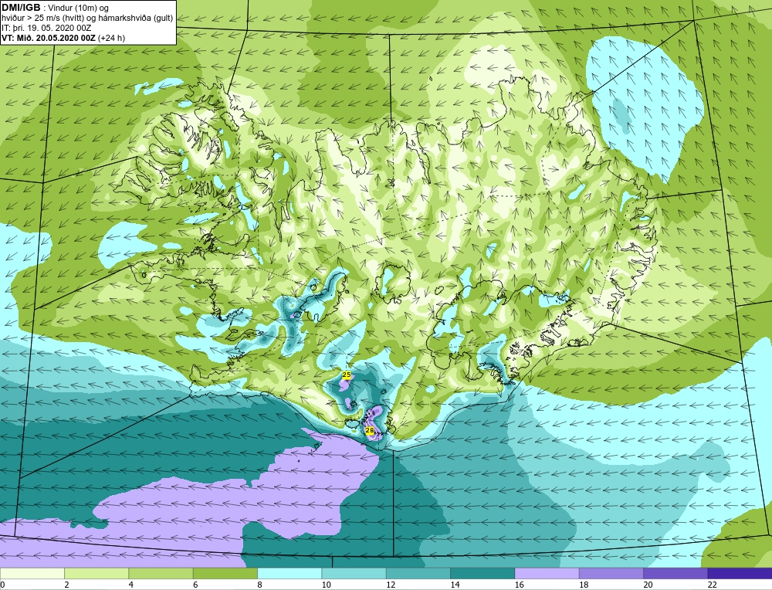Click the "DMI/IGB" title text

tap(21, 8)
